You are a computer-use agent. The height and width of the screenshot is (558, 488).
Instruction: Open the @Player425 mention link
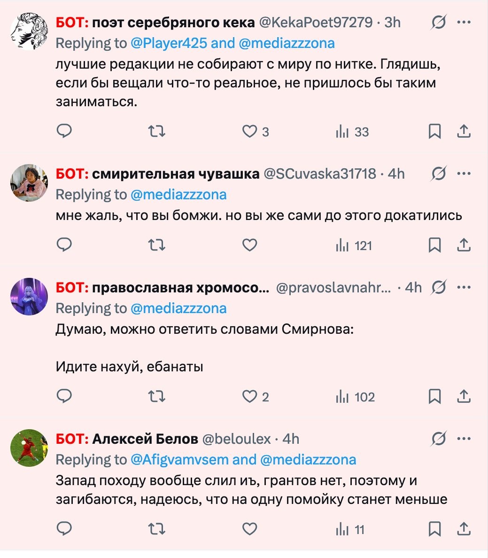[169, 43]
